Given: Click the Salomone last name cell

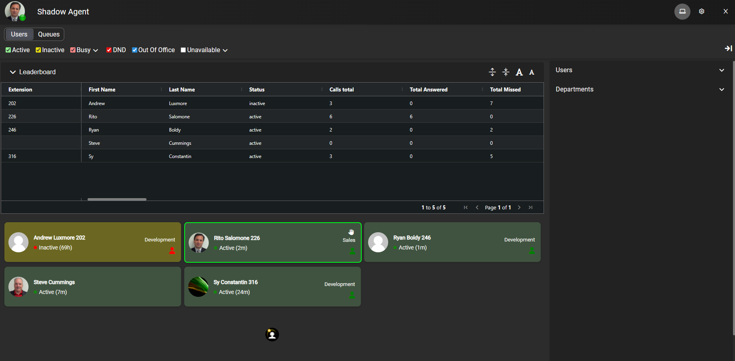Looking at the screenshot, I should point(202,116).
